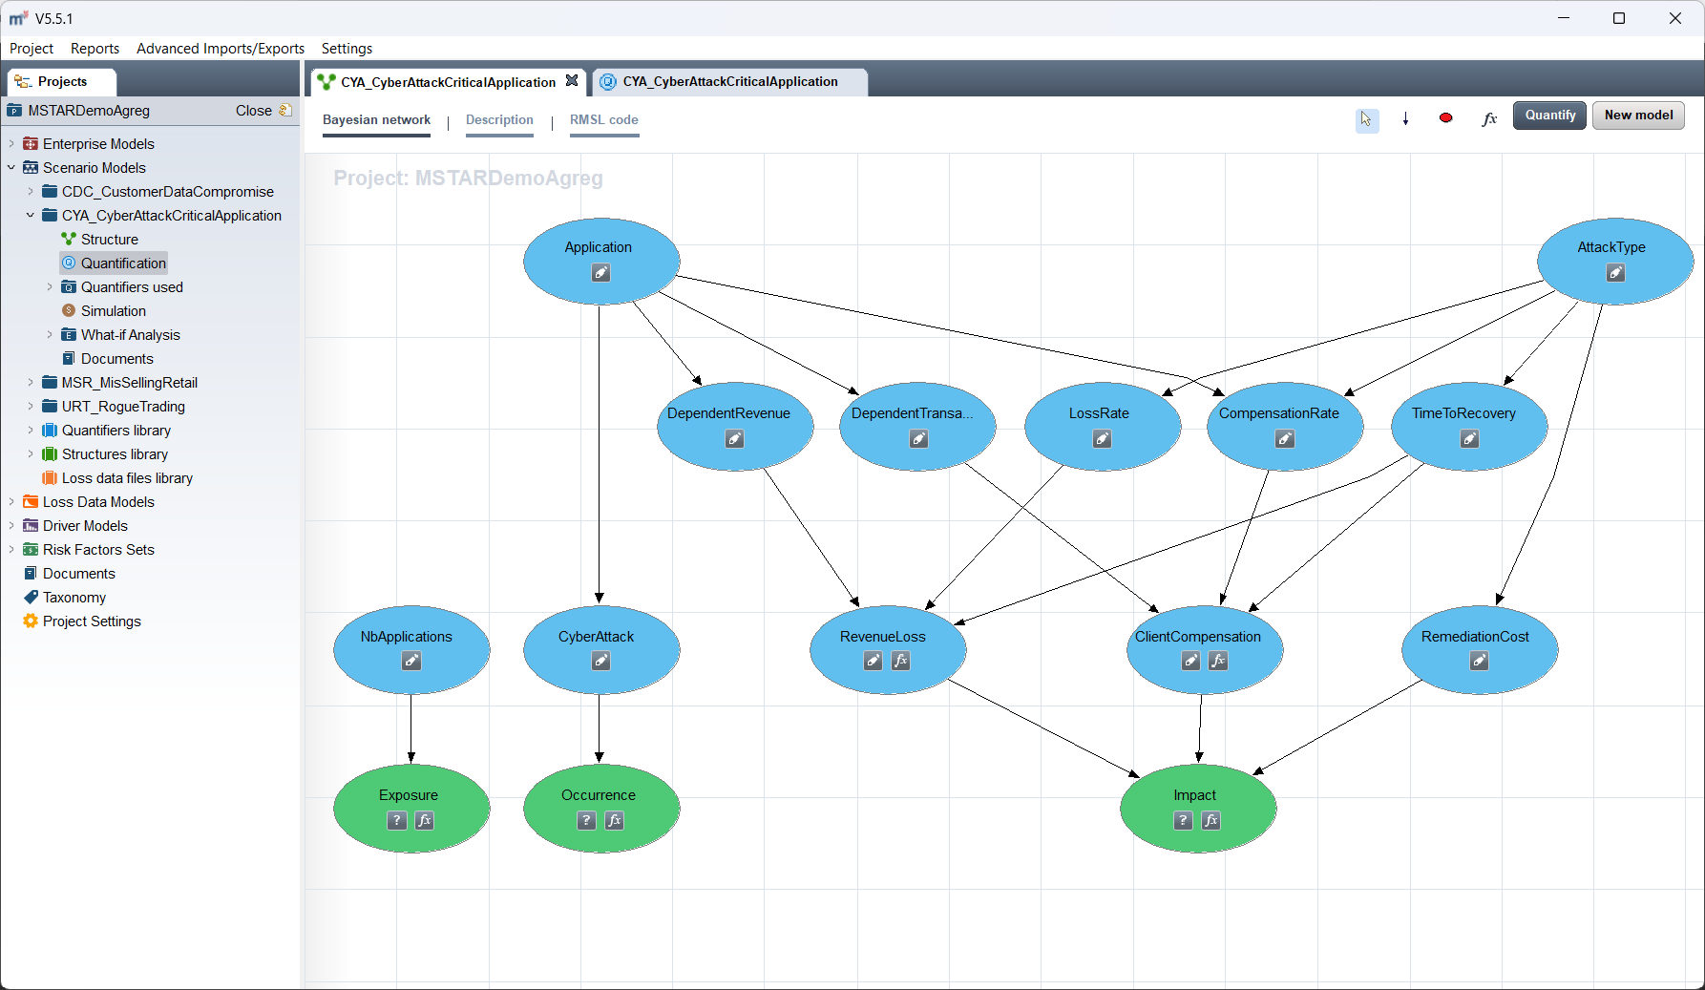Expand Driver Models node
This screenshot has height=990, width=1705.
[11, 526]
